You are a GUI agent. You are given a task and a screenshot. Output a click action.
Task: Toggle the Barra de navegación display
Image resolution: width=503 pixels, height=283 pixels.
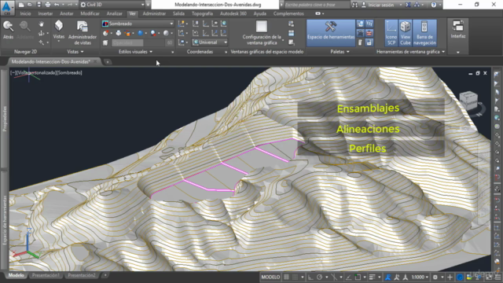(424, 33)
